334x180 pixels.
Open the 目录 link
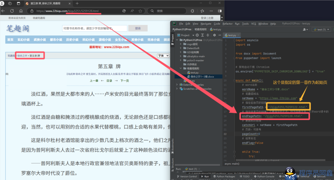pyautogui.click(x=109, y=81)
